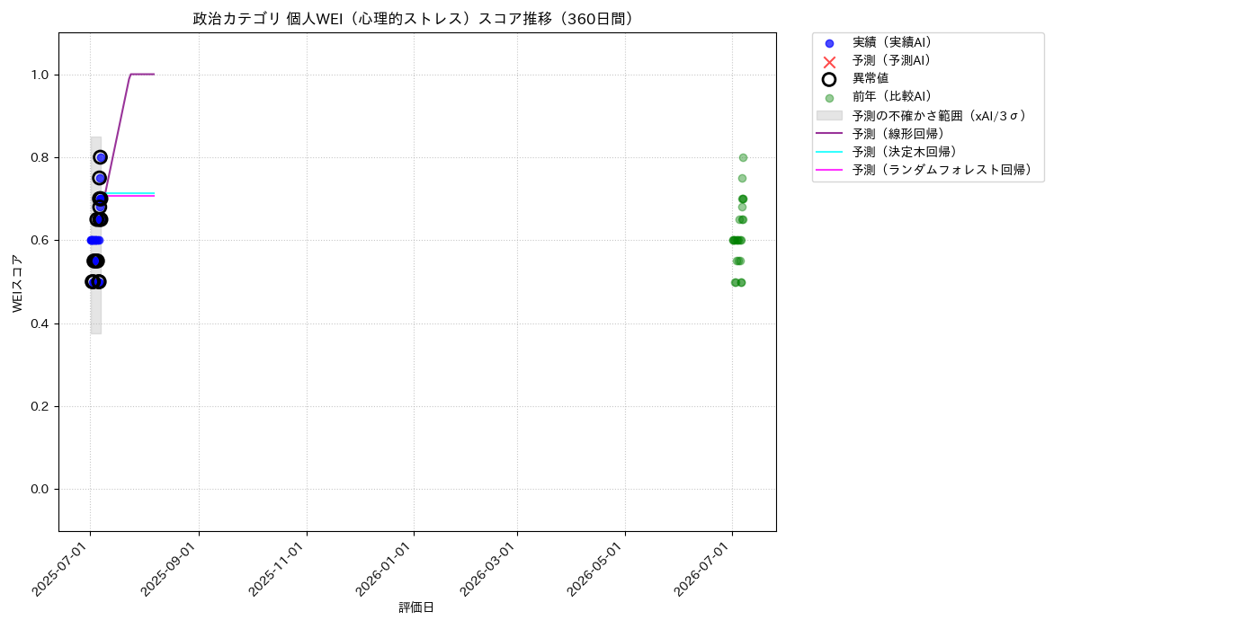Click legend label 予測（線形回帰）
Screen dimensions: 1259x629
coord(898,134)
